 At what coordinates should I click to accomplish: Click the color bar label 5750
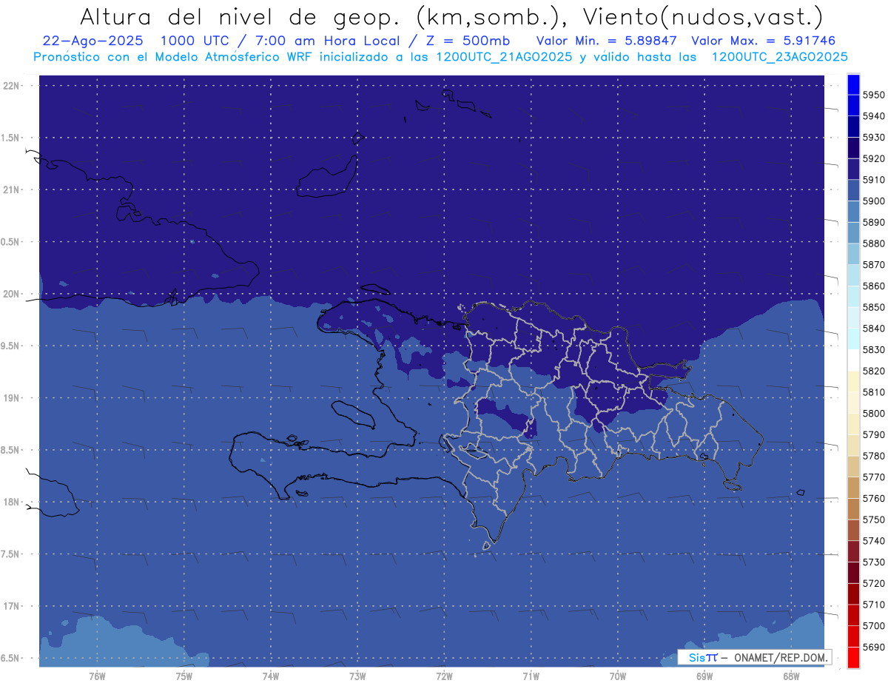pos(873,519)
